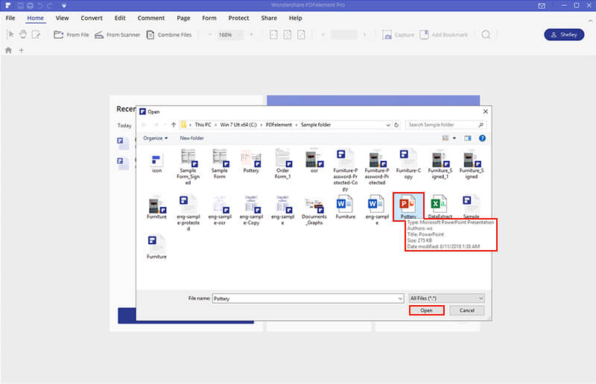Close the Open dialog with X
The width and height of the screenshot is (596, 384).
coord(486,112)
